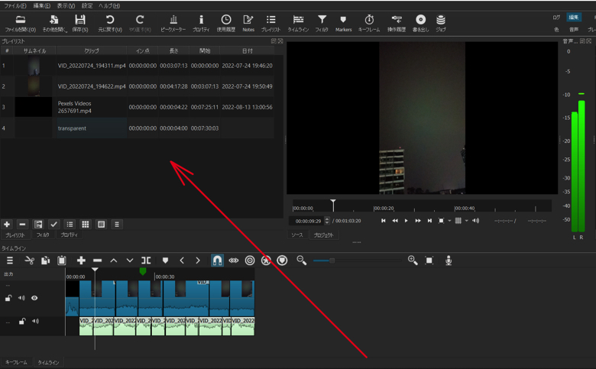Open the player zoom dropdown arrow
The image size is (596, 369).
449,221
